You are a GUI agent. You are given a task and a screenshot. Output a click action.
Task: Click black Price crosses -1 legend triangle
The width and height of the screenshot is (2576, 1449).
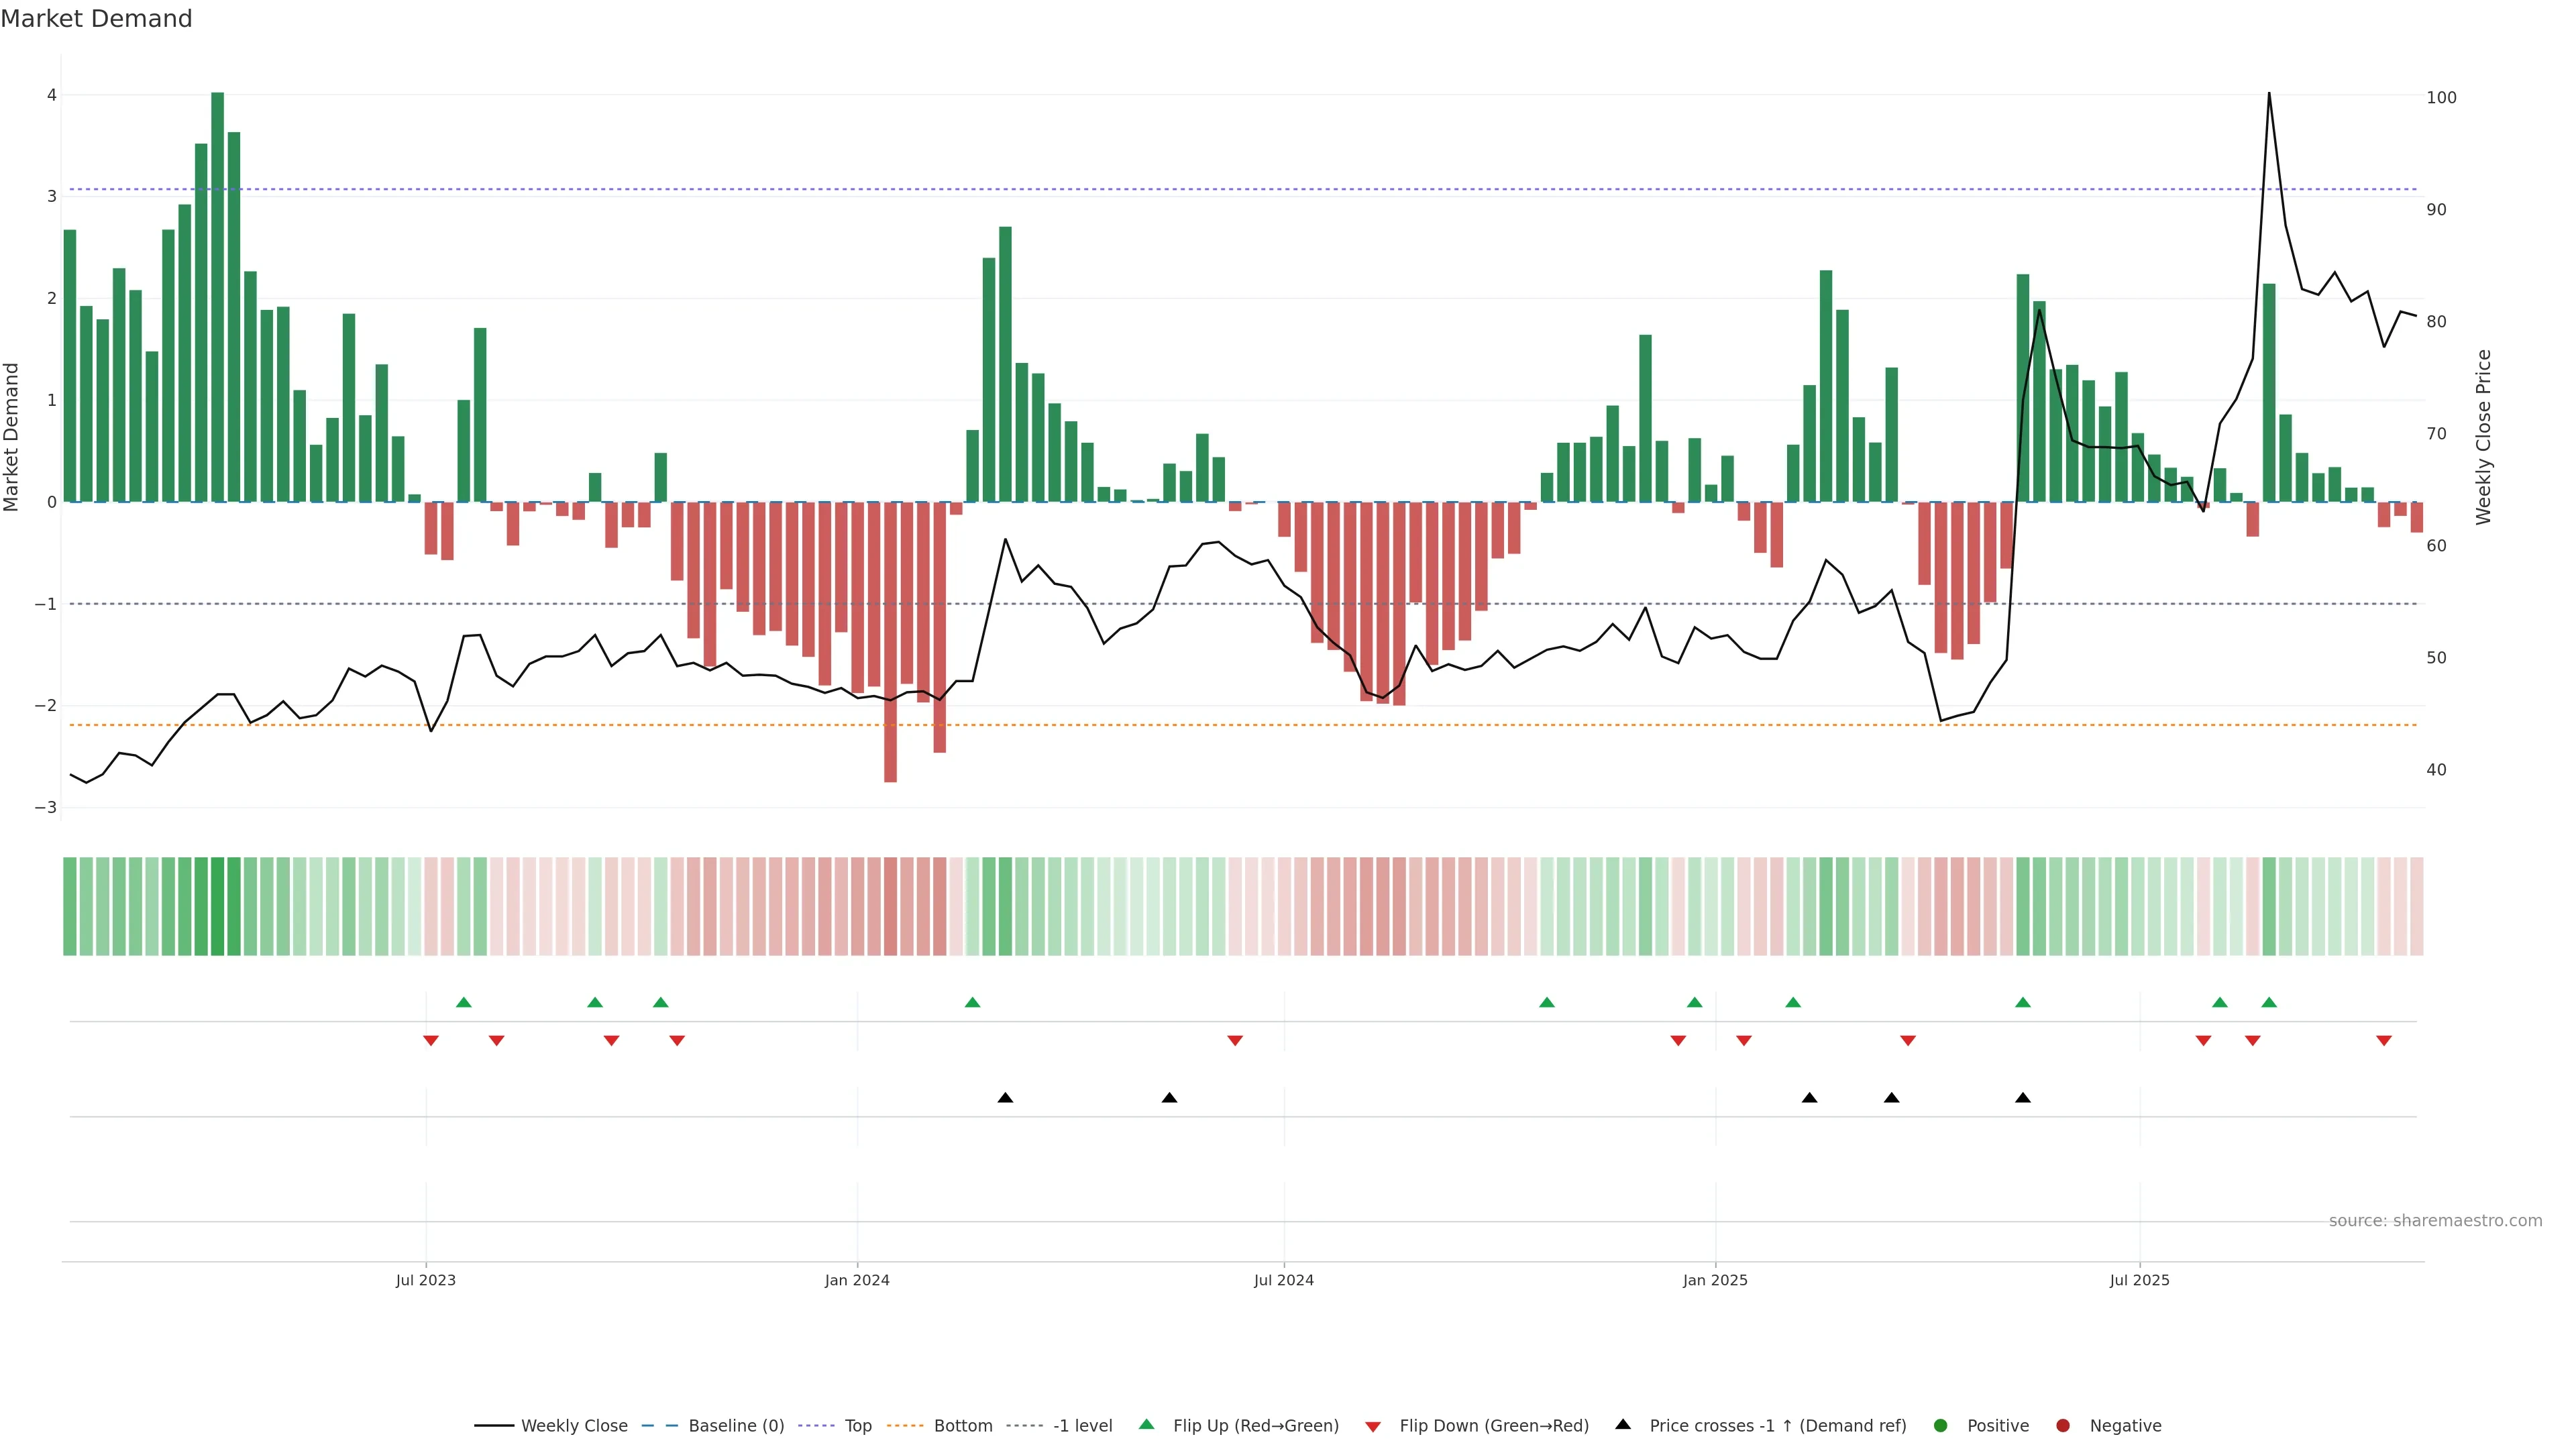pyautogui.click(x=1623, y=1424)
